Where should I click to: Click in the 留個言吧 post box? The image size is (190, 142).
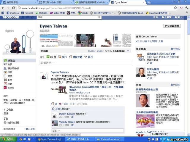click(x=85, y=62)
